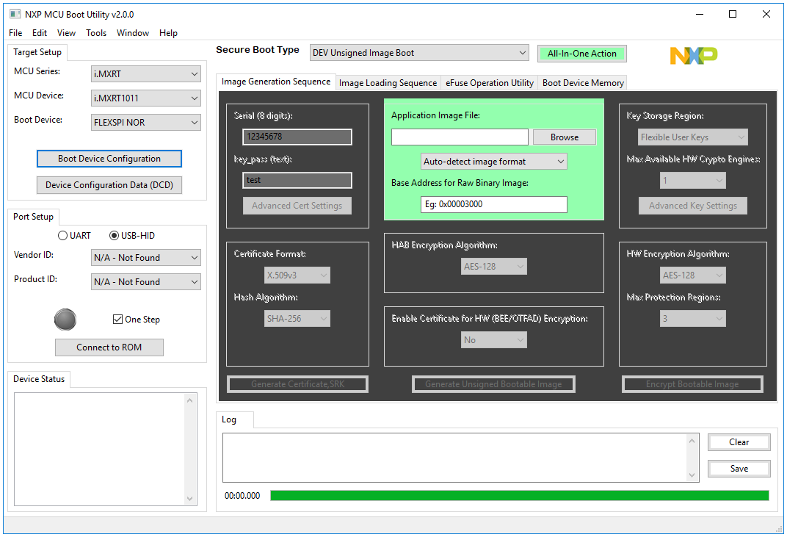Select the Device Status tab
Image resolution: width=787 pixels, height=537 pixels.
[39, 379]
